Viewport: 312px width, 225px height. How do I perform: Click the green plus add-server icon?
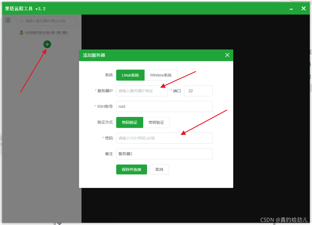coord(47,44)
